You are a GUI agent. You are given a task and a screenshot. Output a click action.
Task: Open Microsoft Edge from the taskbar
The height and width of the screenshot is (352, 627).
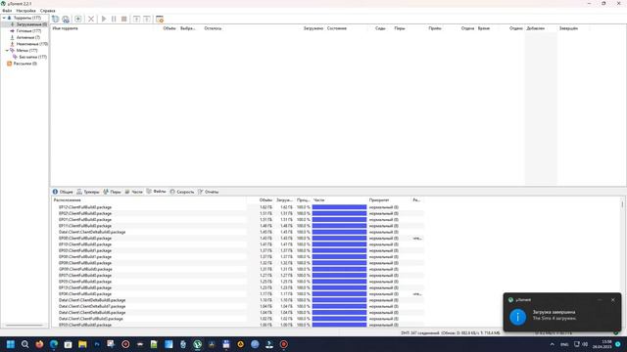(x=54, y=344)
